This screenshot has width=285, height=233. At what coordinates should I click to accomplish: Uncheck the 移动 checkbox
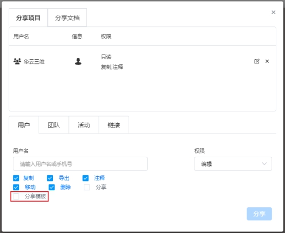click(x=16, y=187)
